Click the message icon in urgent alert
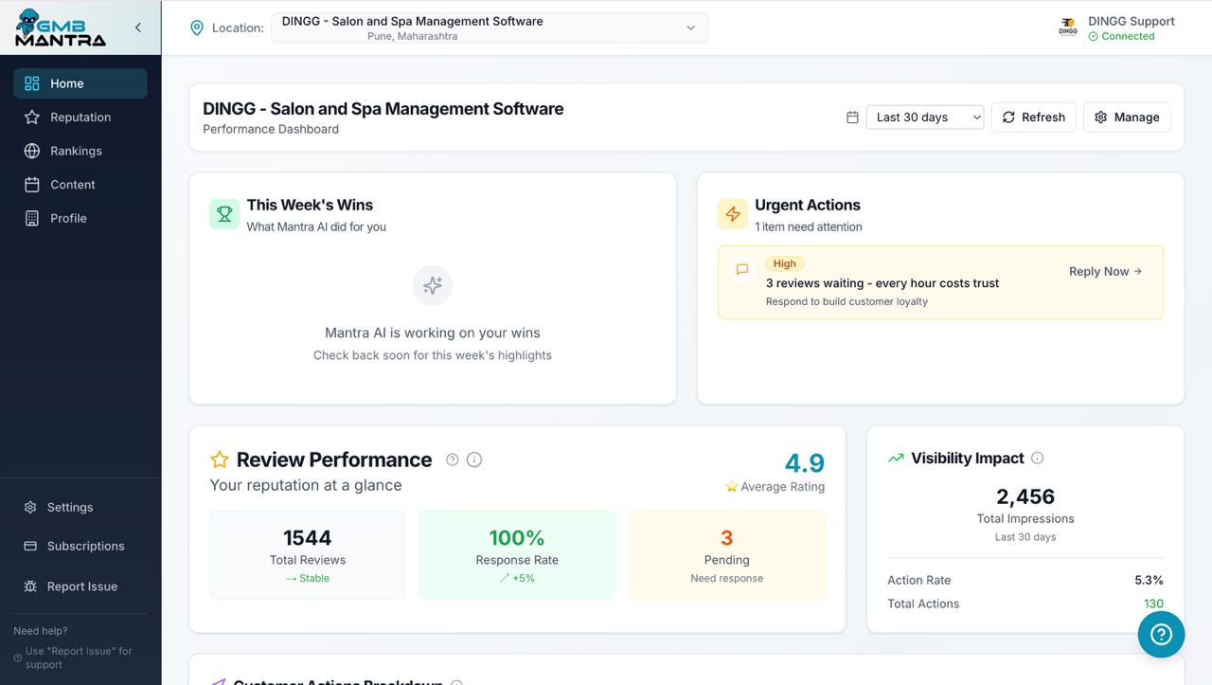Image resolution: width=1212 pixels, height=685 pixels. click(742, 270)
